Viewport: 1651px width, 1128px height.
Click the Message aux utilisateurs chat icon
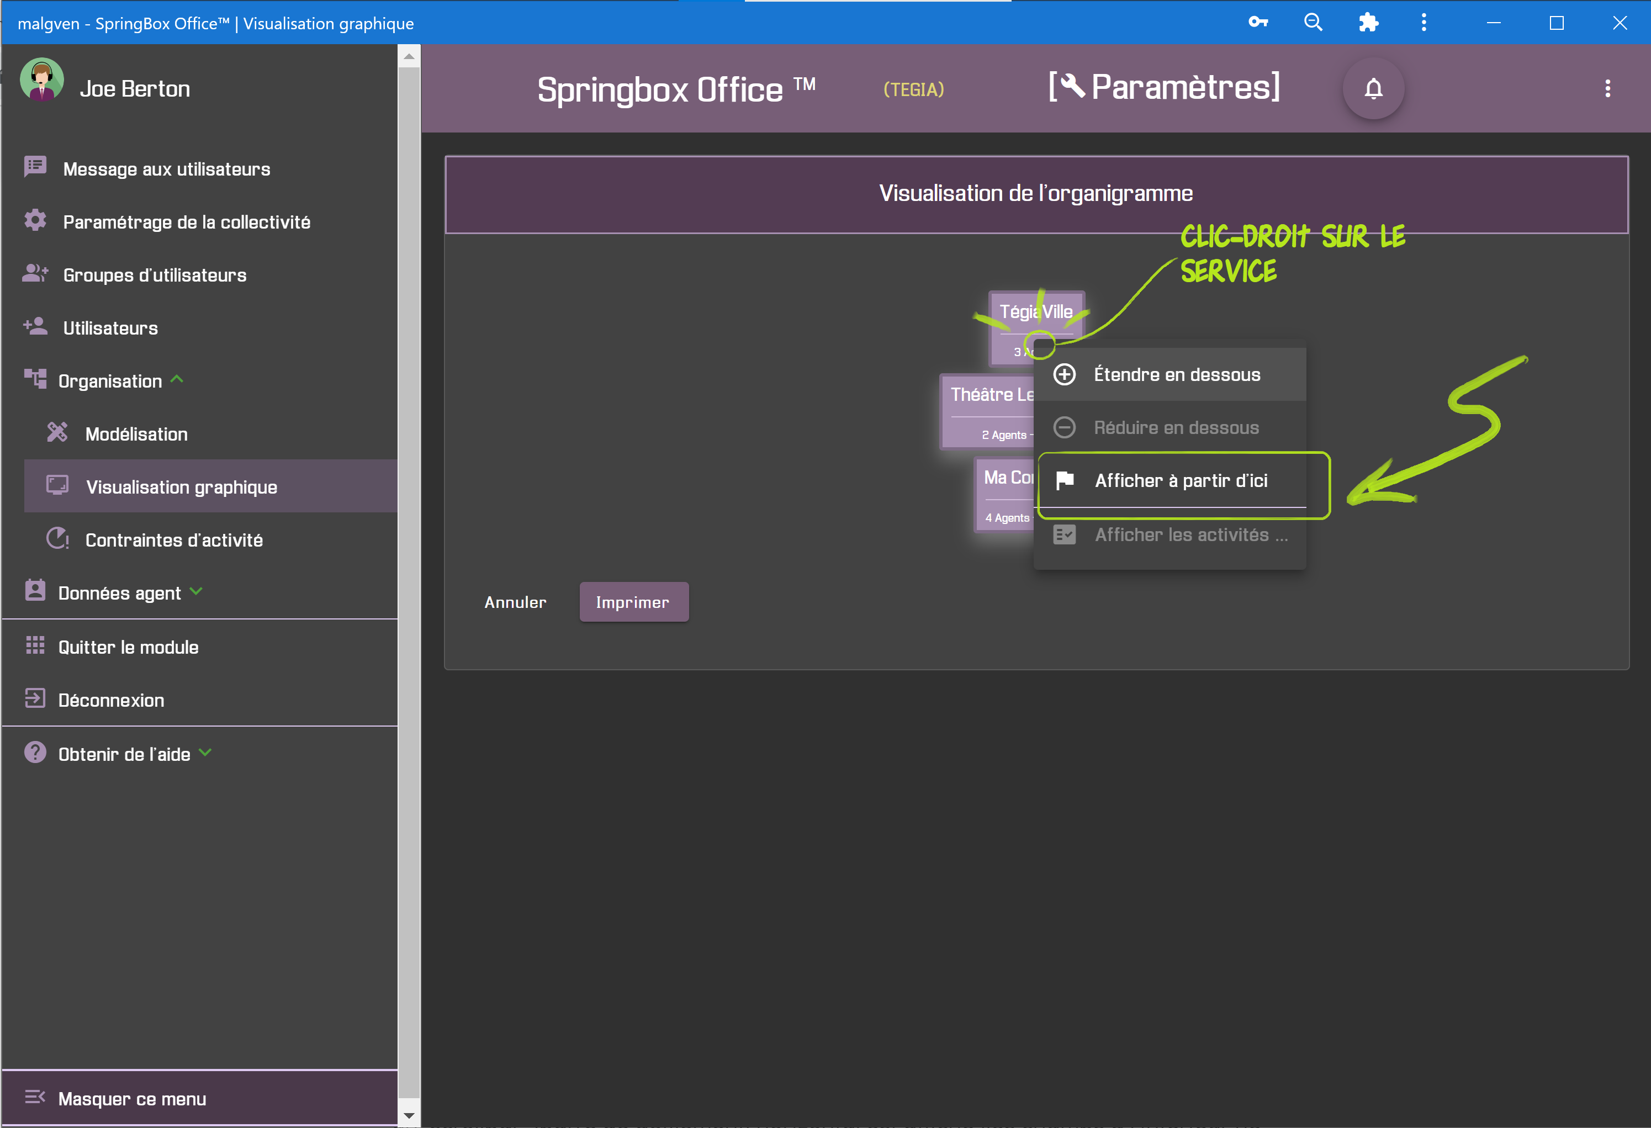[35, 167]
